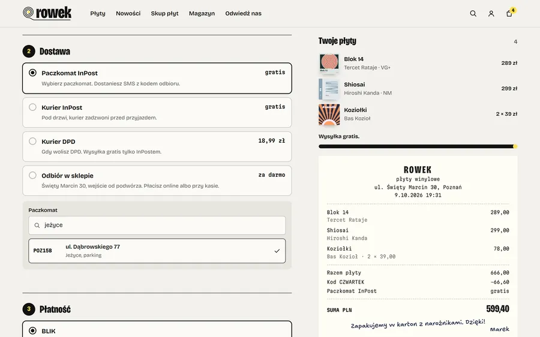Select Paczkomat InPost radio button
Screen dimensions: 540x337
(x=32, y=73)
